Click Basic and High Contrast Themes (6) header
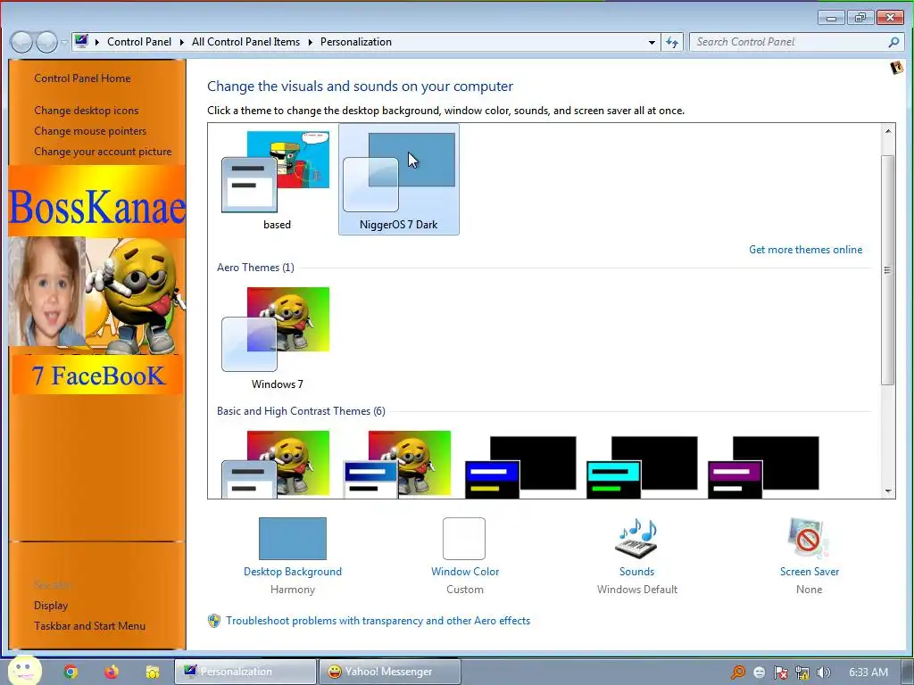This screenshot has width=914, height=685. [301, 411]
